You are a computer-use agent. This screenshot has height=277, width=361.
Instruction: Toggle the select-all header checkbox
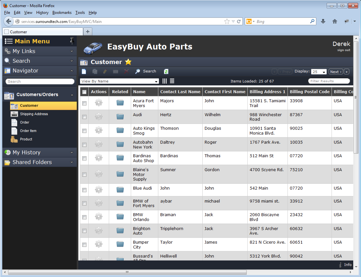(84, 92)
